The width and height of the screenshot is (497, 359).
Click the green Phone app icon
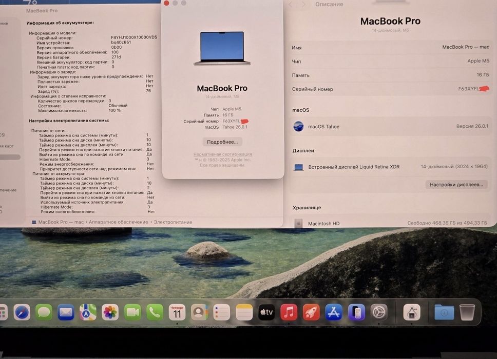click(155, 312)
